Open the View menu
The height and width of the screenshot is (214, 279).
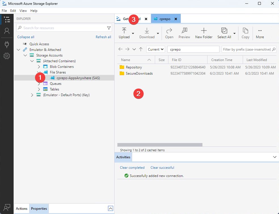click(23, 11)
